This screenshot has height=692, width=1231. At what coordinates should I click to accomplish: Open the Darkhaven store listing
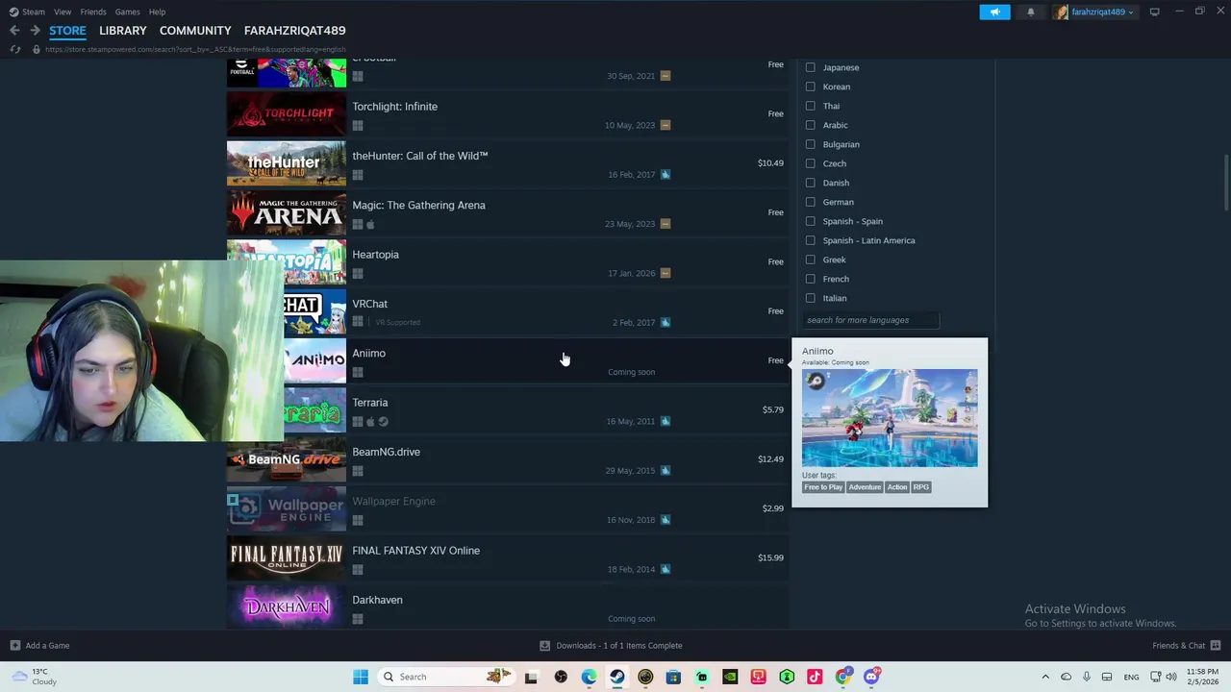tap(508, 607)
